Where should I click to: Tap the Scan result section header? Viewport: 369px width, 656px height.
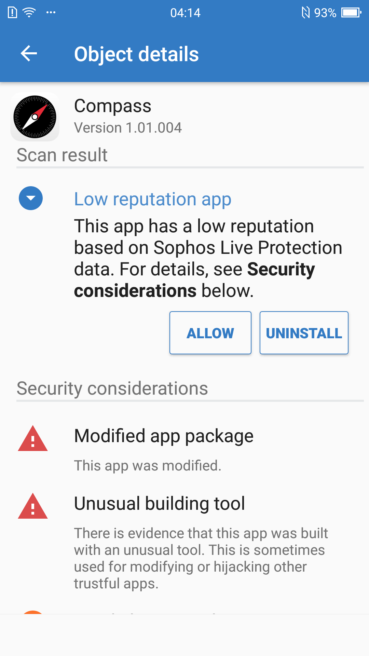coord(62,155)
